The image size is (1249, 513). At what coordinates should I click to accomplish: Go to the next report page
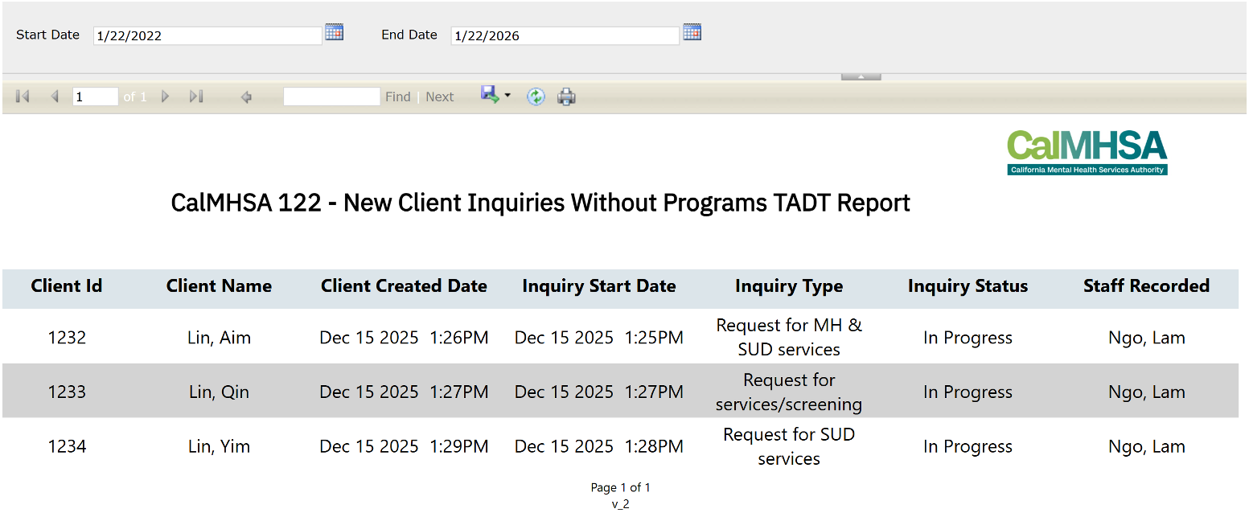click(x=166, y=96)
